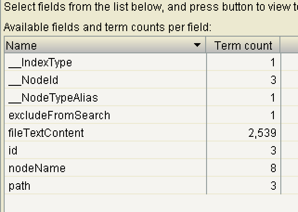This screenshot has height=212, width=298.
Task: Click the term count of id field
Action: point(273,151)
